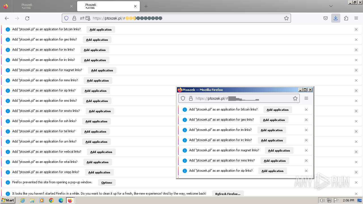This screenshot has height=204, width=363.
Task: Open the Windows Start menu
Action: 8,200
